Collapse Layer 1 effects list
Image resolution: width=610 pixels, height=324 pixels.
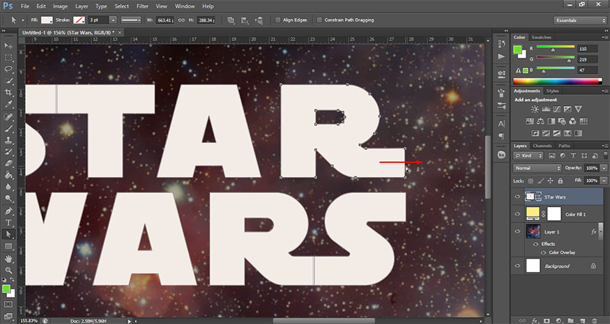(x=602, y=231)
